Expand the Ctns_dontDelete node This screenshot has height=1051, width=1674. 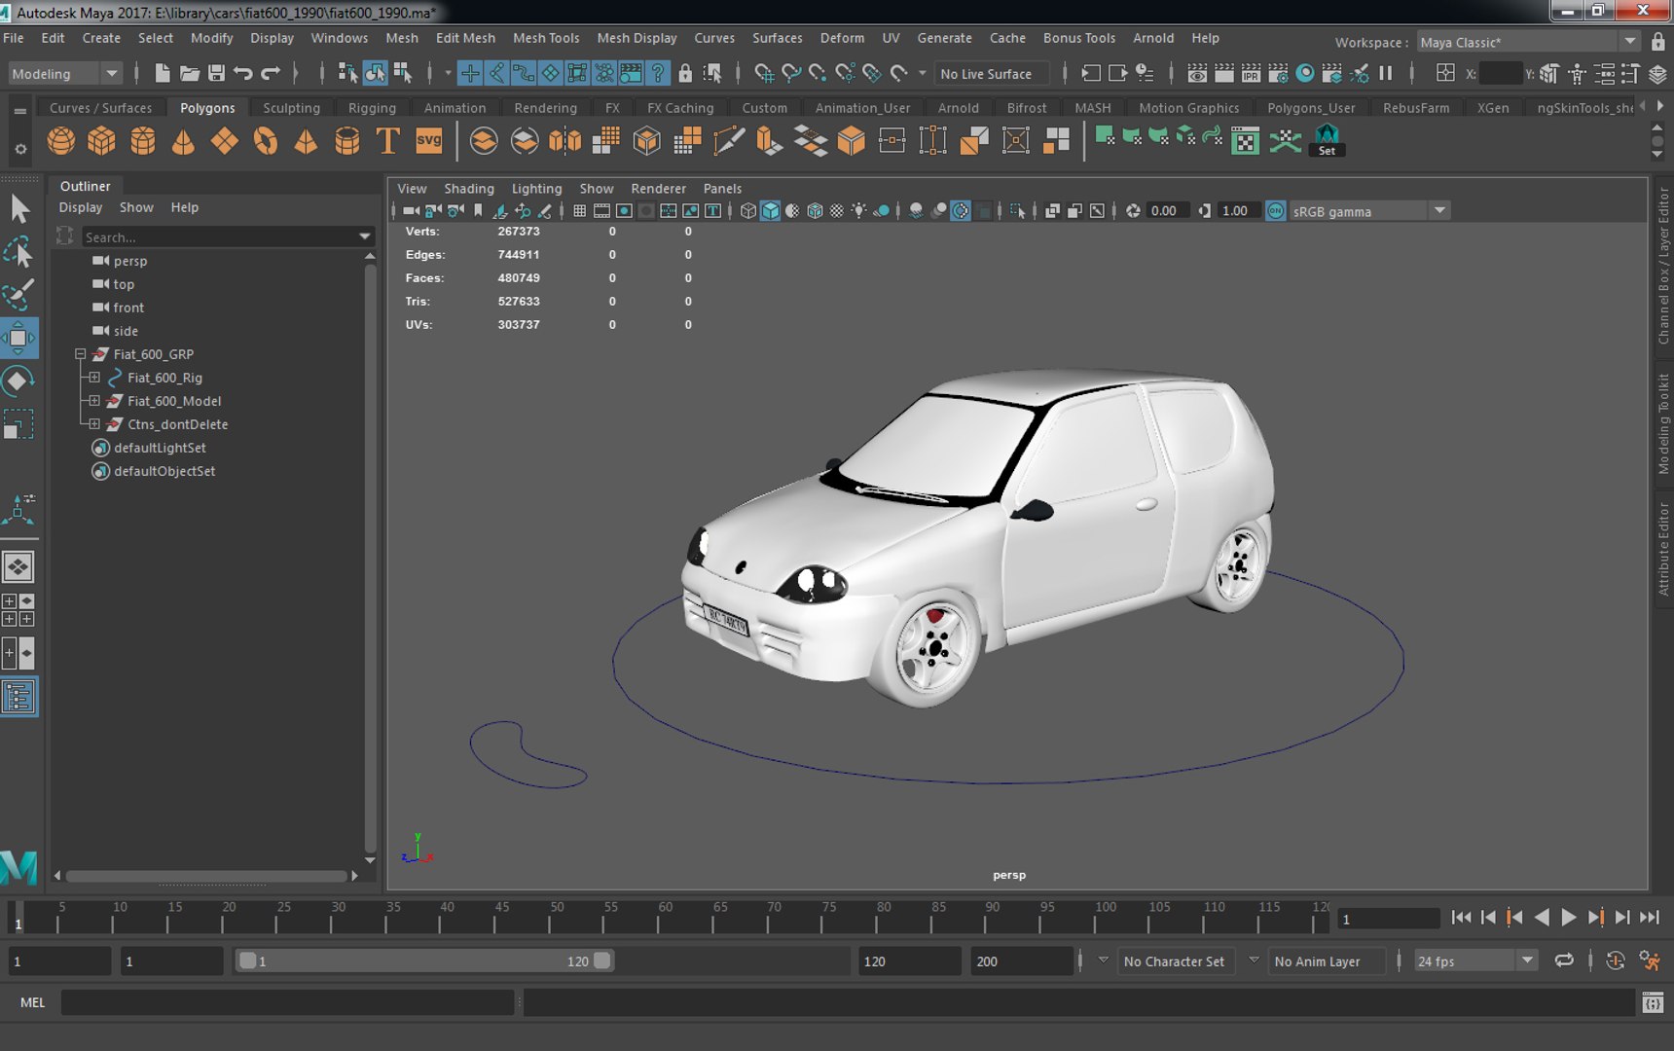click(94, 424)
